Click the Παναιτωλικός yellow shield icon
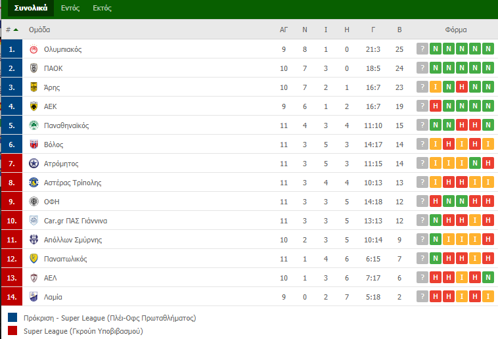Screen dimensions: 498x339 coord(34,259)
